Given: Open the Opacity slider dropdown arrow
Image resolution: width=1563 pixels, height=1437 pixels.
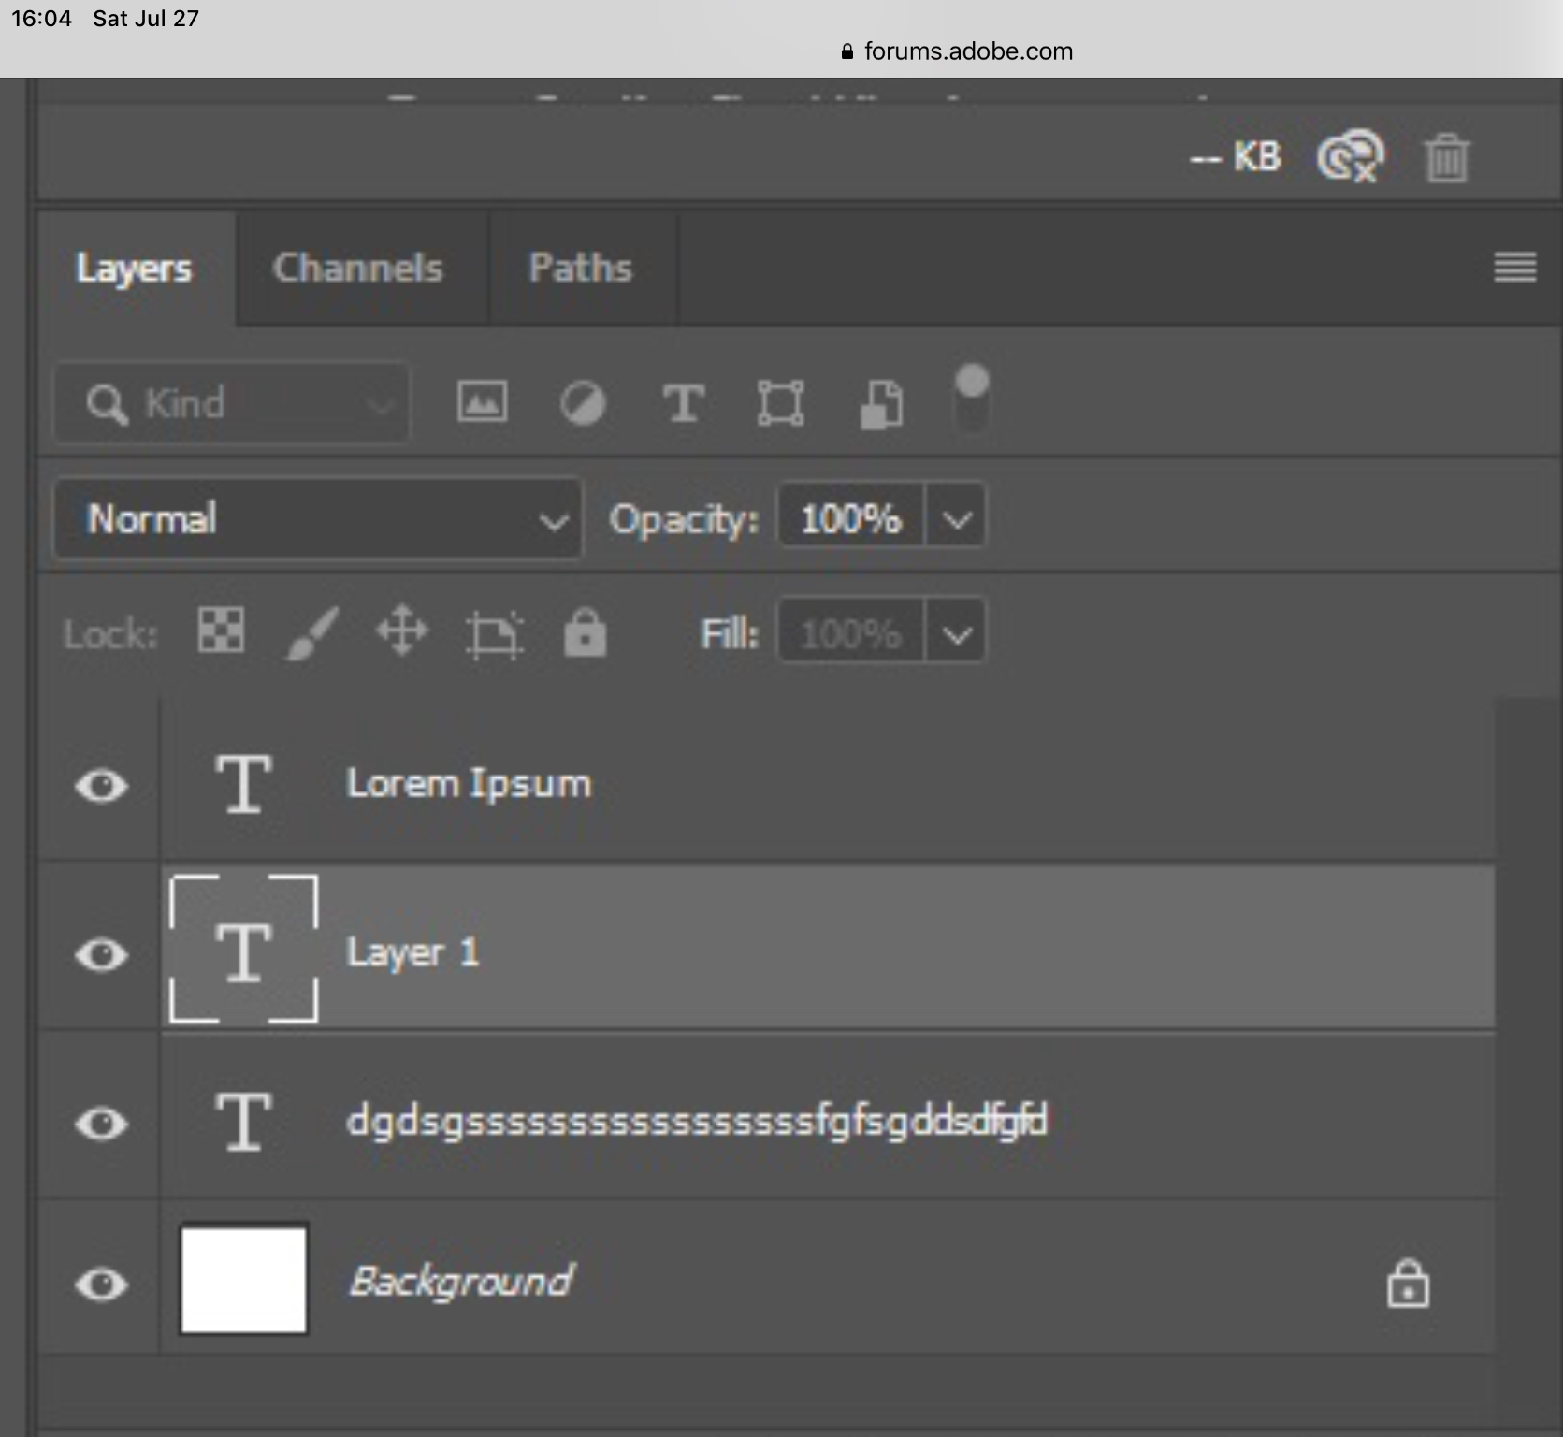Looking at the screenshot, I should [x=956, y=516].
